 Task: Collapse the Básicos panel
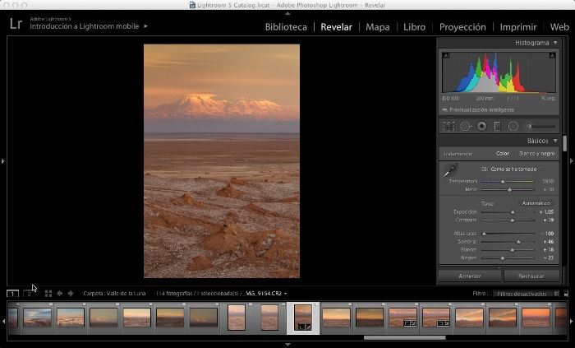coord(555,141)
